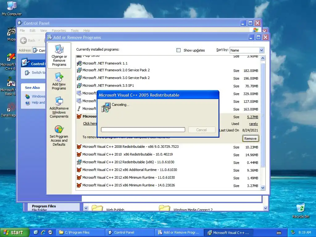Click Visual C++ 2010 x86 Redistributable icon

pyautogui.click(x=79, y=154)
